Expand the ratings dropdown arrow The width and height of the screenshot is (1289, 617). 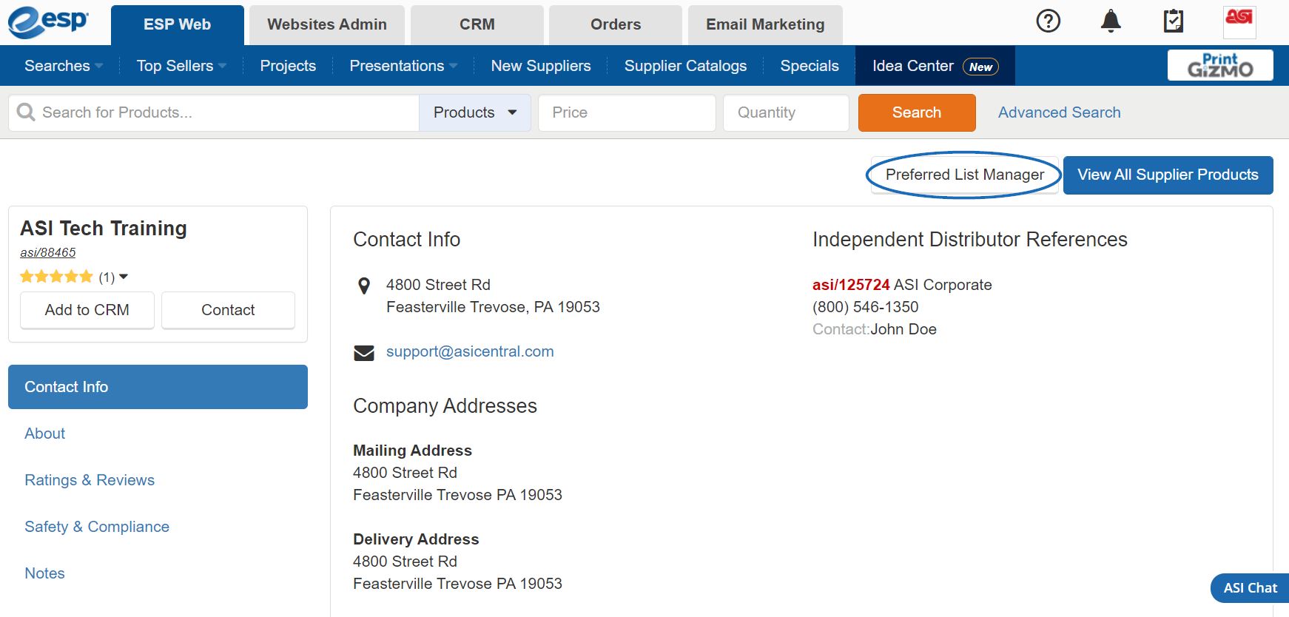pos(124,277)
